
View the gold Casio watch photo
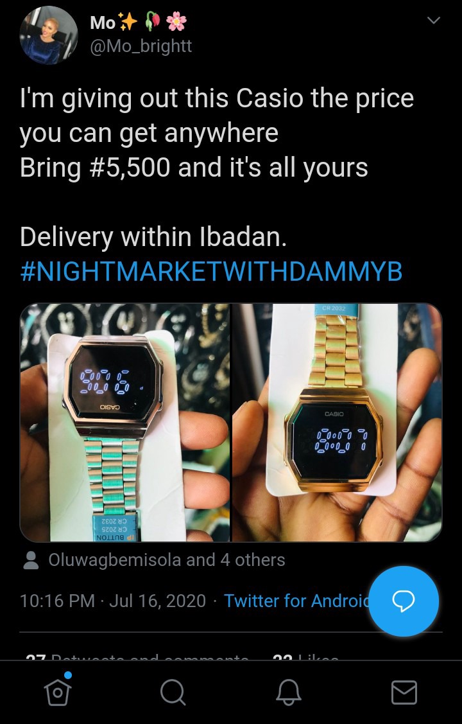click(337, 422)
